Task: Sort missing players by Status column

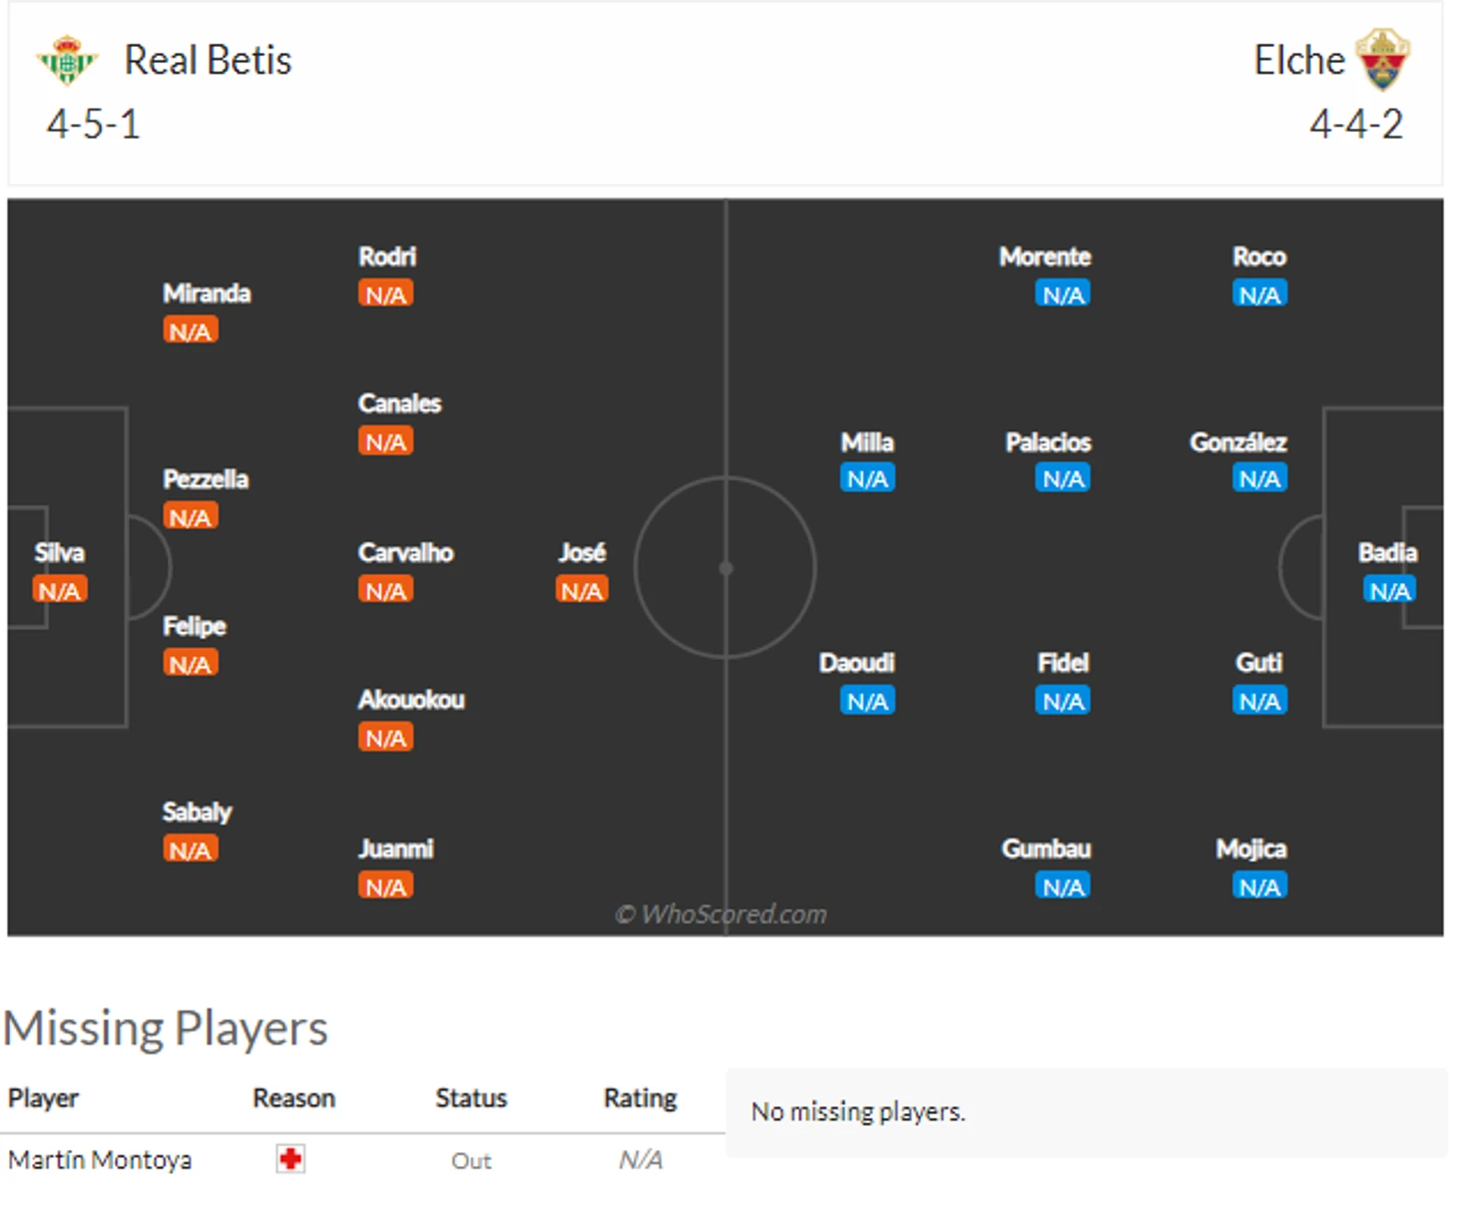Action: (x=471, y=1098)
